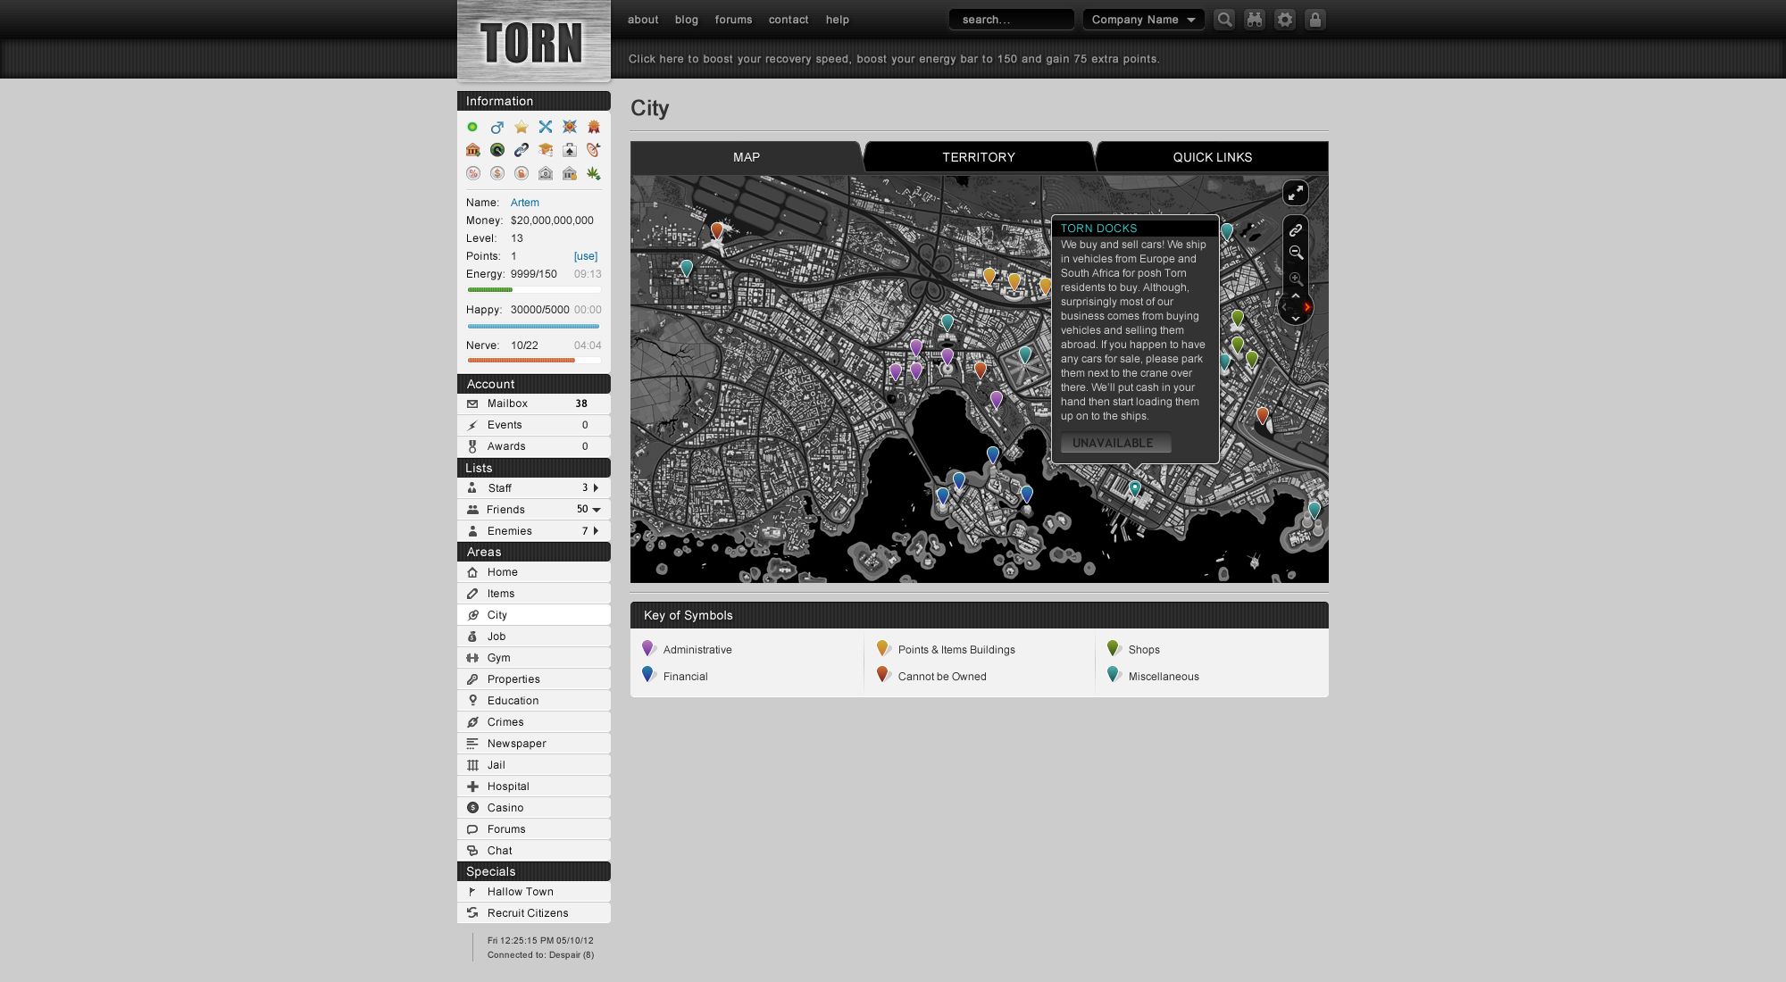The image size is (1786, 982).
Task: Open Recruit Citizens
Action: point(534,913)
